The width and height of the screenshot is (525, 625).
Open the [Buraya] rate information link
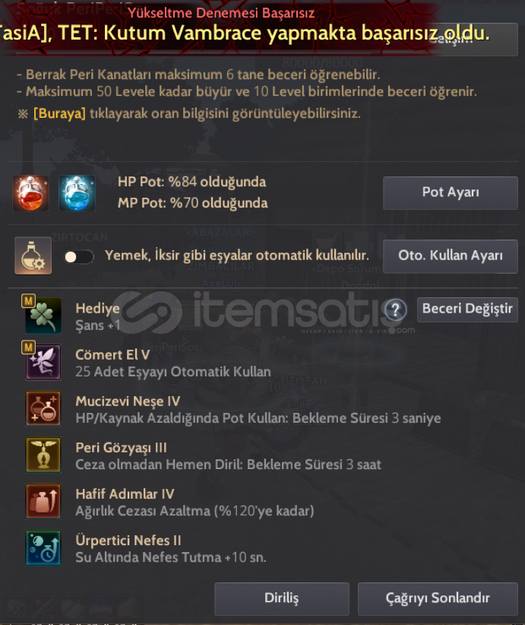pyautogui.click(x=59, y=113)
